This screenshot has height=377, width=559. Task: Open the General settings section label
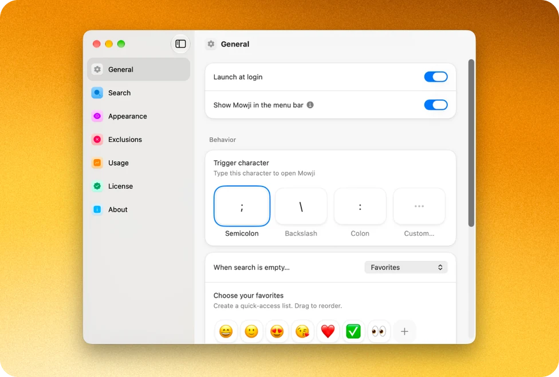pyautogui.click(x=121, y=69)
